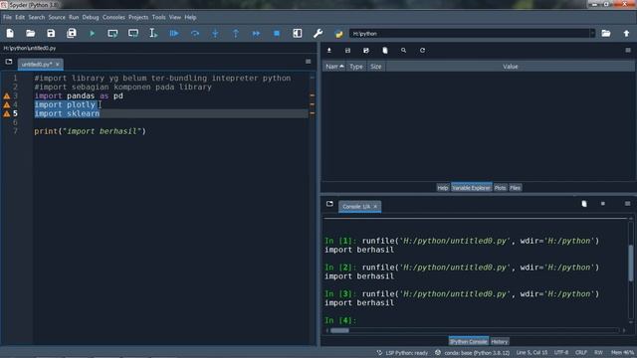
Task: Sort variables by Size column header
Action: 376,67
